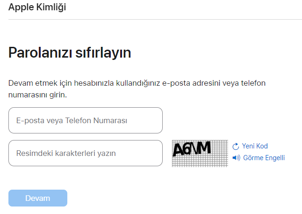Image resolution: width=302 pixels, height=214 pixels.
Task: Request a new code via Yeni Kod
Action: (x=254, y=146)
